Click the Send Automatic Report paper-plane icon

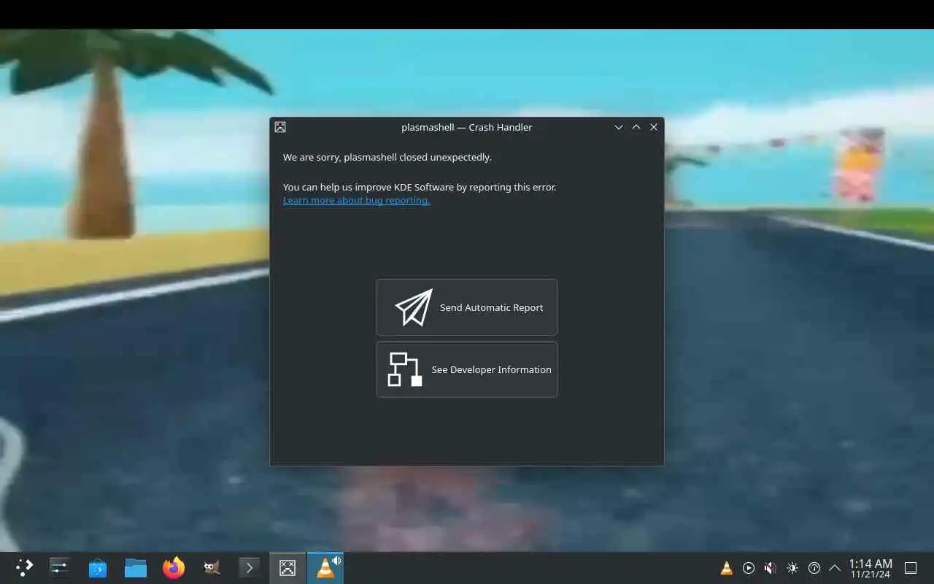point(414,307)
